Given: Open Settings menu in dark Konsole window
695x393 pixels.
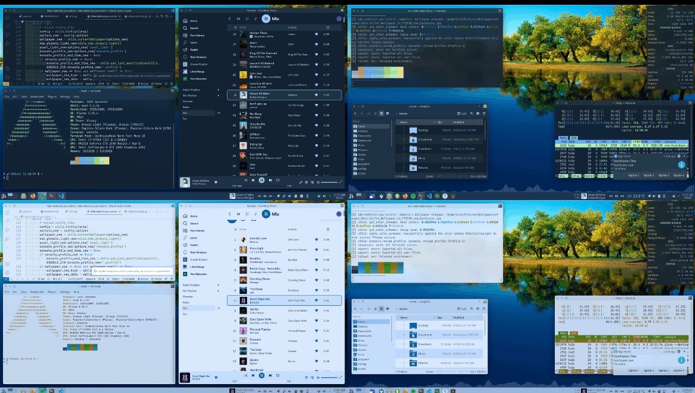Looking at the screenshot, I should [65, 96].
